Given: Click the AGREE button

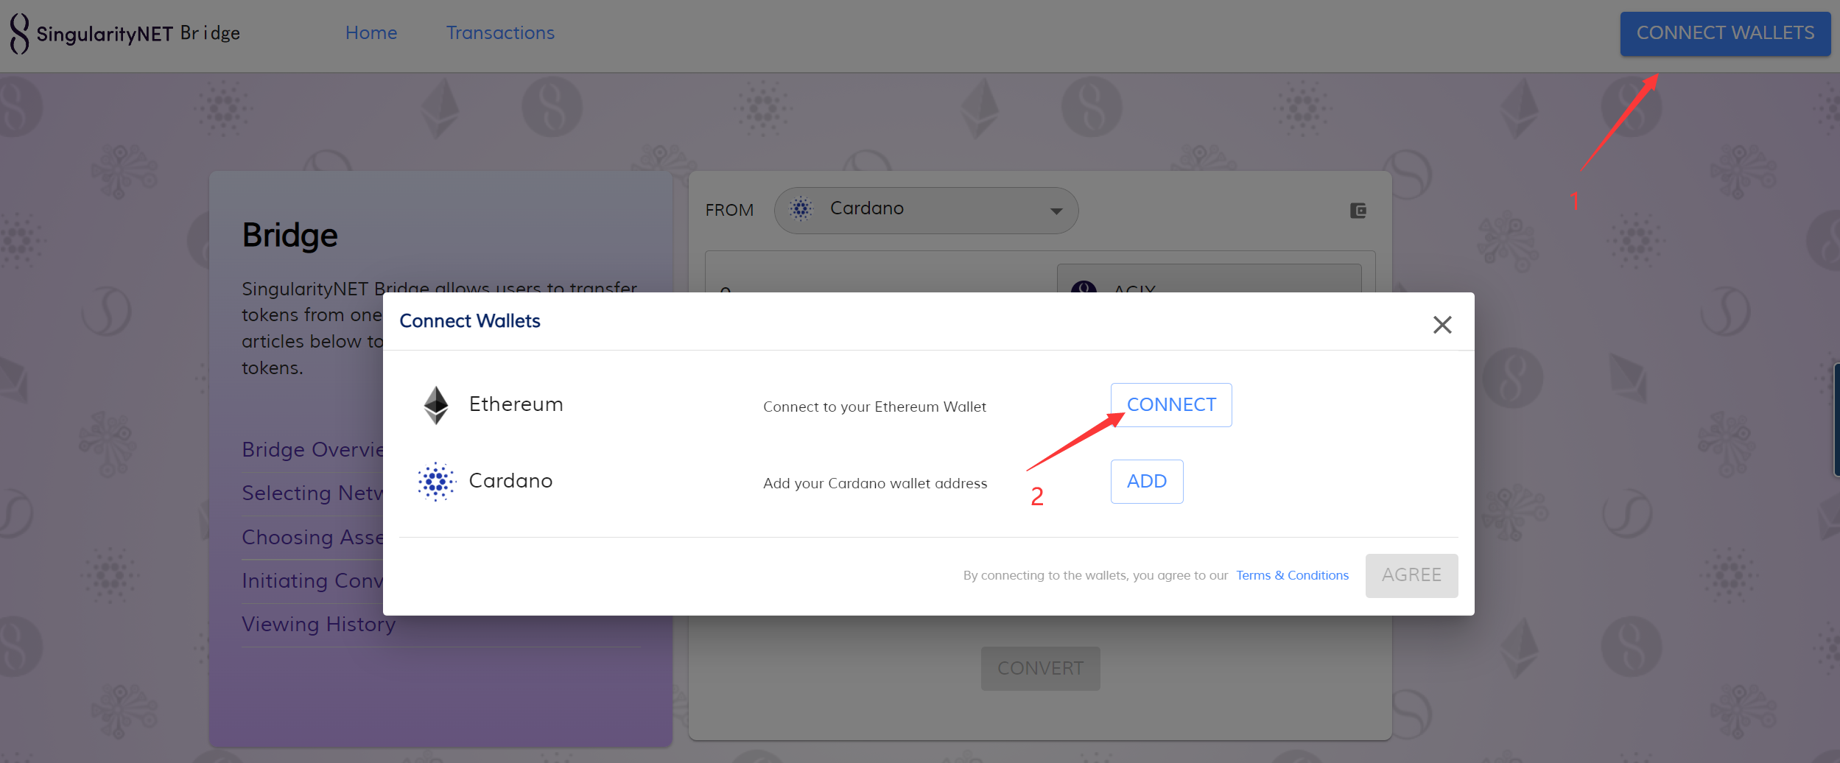Looking at the screenshot, I should [1411, 576].
